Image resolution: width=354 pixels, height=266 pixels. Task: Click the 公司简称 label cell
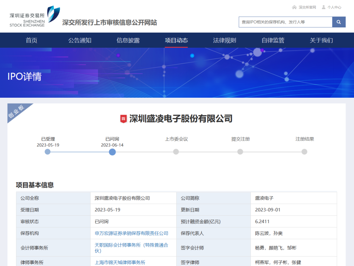pos(214,198)
